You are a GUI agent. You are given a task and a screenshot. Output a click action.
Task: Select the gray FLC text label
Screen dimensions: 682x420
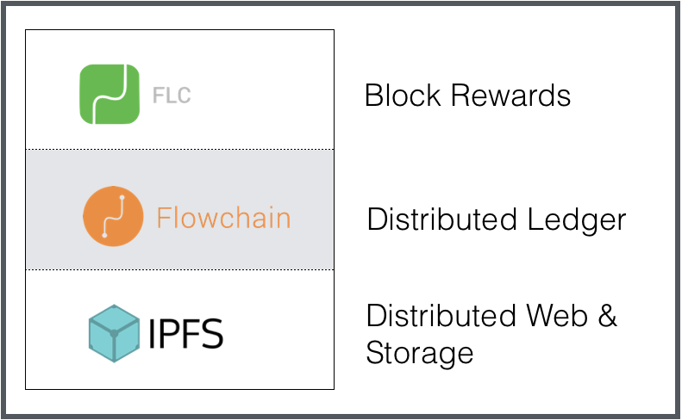(x=172, y=96)
